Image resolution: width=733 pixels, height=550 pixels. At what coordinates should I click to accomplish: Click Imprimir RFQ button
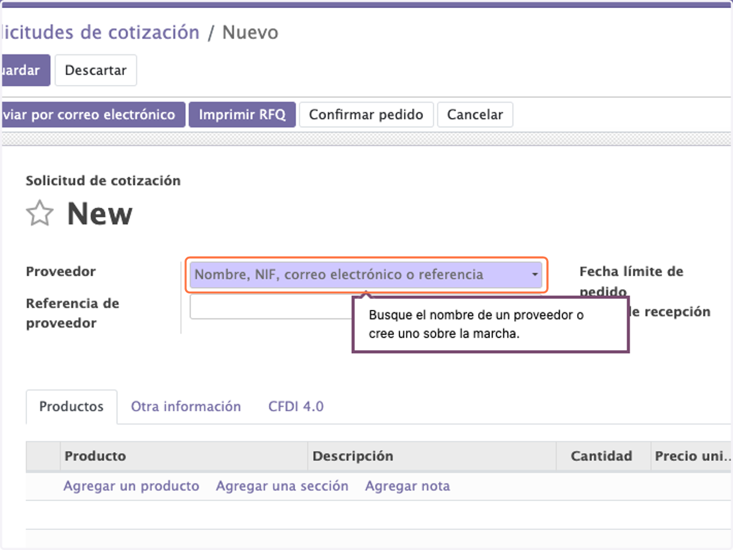coord(243,115)
